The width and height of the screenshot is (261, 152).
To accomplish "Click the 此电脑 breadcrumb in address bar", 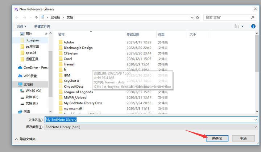I will (x=55, y=17).
